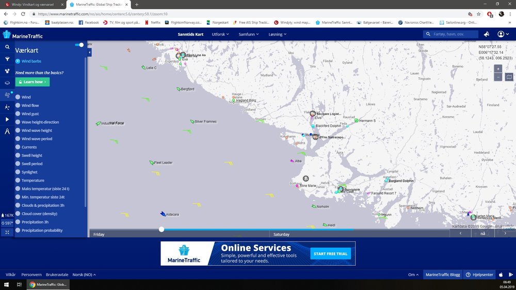Zoom out the map with minus button
The width and height of the screenshot is (516, 290).
click(498, 77)
